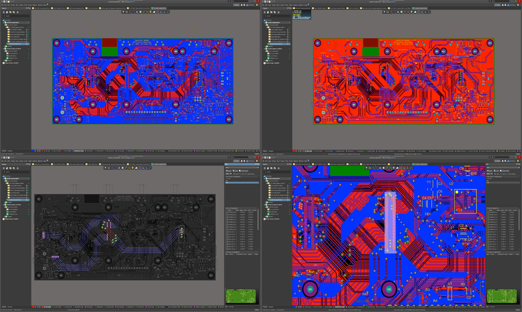The image size is (522, 312).
Task: Click the text 'A' tool in top-left window toolbar
Action: pos(164,12)
